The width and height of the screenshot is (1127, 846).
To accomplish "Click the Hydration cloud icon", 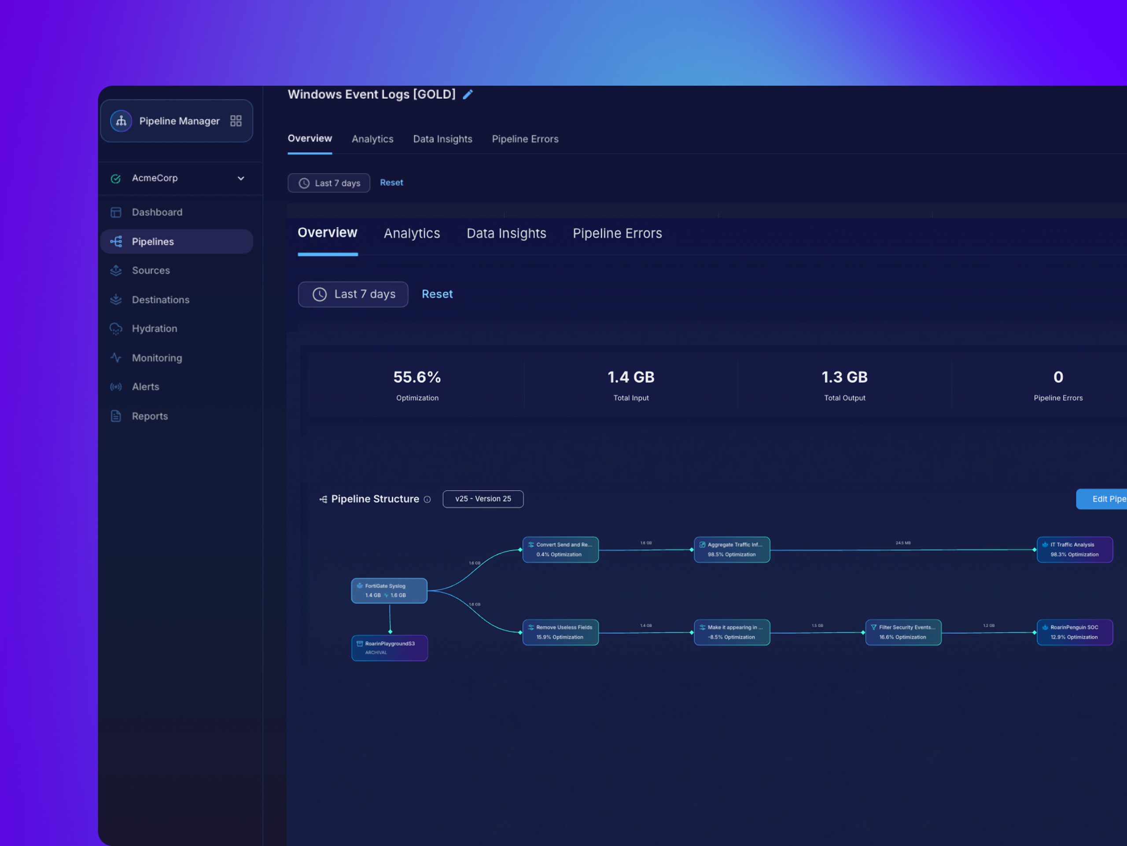I will (x=116, y=328).
